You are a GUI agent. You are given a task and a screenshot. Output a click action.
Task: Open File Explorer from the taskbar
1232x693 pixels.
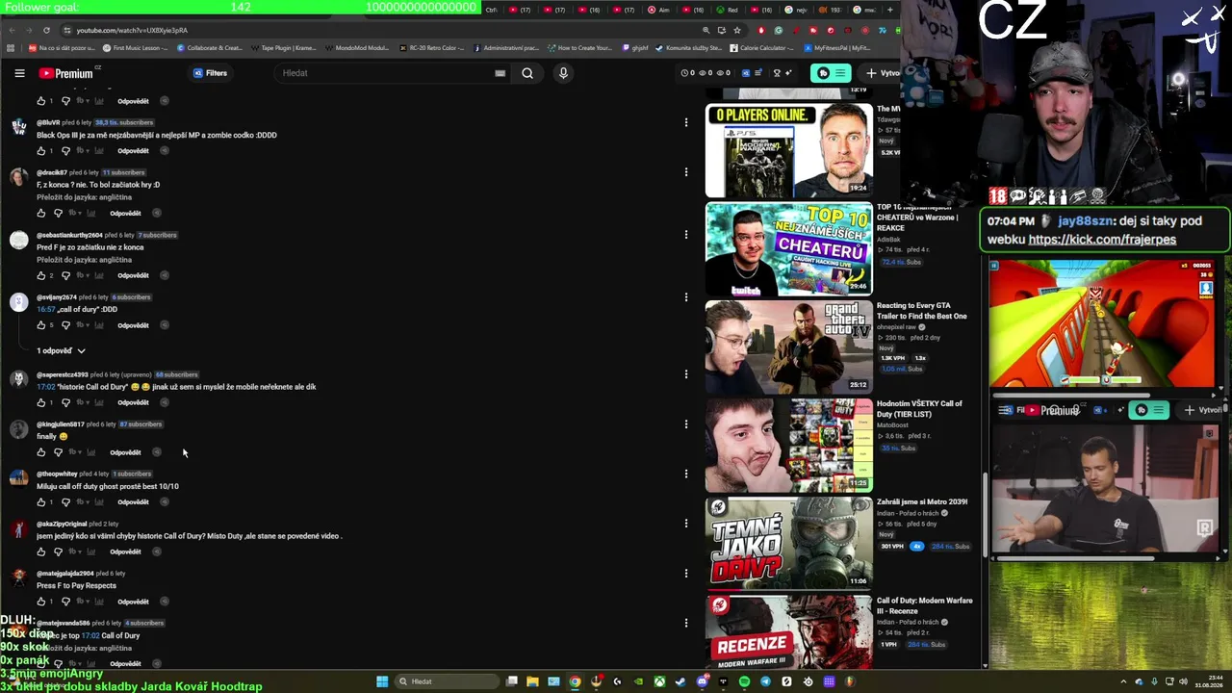click(x=532, y=681)
